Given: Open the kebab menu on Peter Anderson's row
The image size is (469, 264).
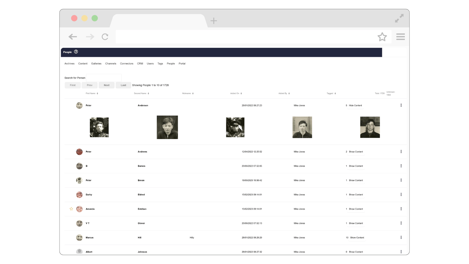Looking at the screenshot, I should pyautogui.click(x=401, y=105).
